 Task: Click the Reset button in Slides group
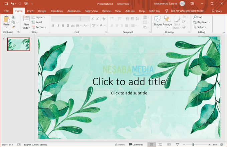click(x=37, y=22)
